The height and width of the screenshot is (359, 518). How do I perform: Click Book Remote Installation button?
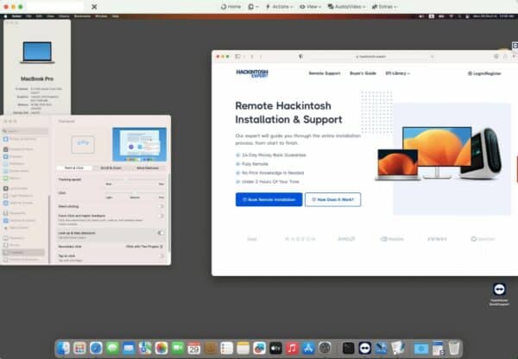[268, 199]
